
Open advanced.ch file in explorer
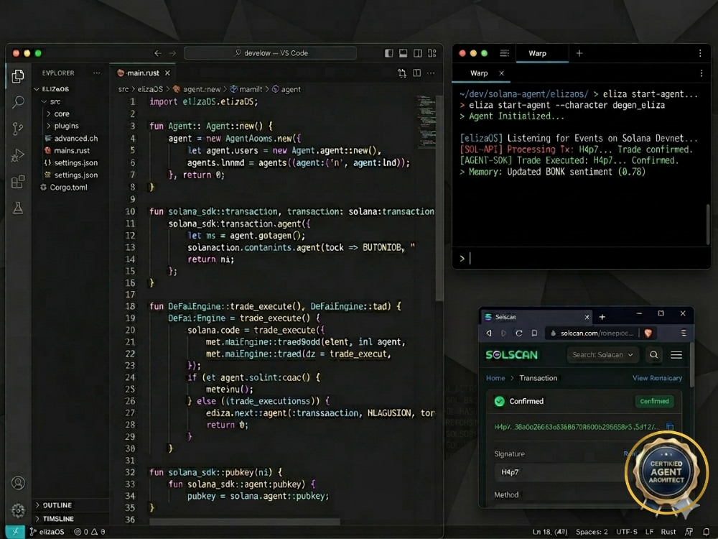coord(71,138)
